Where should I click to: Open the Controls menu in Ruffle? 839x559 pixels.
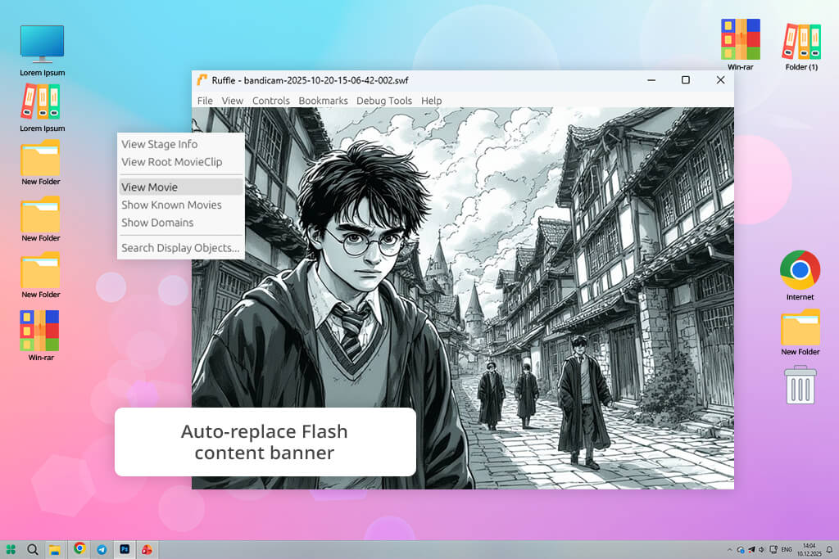pos(270,101)
